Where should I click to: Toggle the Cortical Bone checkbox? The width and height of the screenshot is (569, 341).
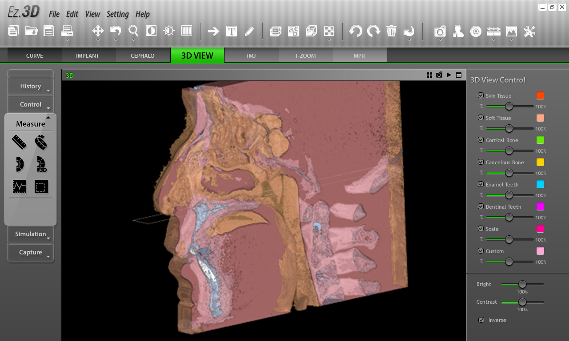tap(481, 140)
